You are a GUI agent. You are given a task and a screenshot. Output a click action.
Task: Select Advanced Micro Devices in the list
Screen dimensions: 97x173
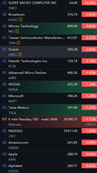(48, 75)
